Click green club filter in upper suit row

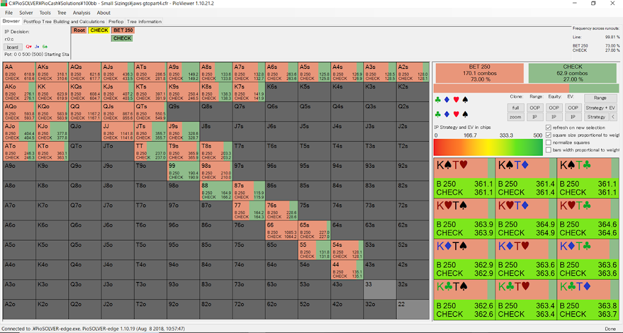click(438, 100)
